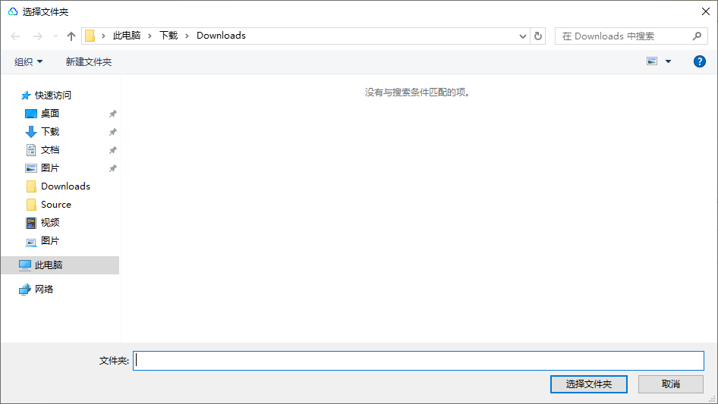Click the 视频 film icon
The height and width of the screenshot is (404, 718).
pyautogui.click(x=30, y=223)
